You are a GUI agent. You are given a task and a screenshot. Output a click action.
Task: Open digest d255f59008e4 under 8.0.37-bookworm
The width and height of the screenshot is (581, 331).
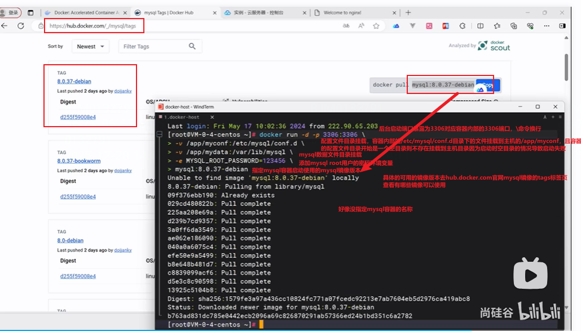point(78,196)
